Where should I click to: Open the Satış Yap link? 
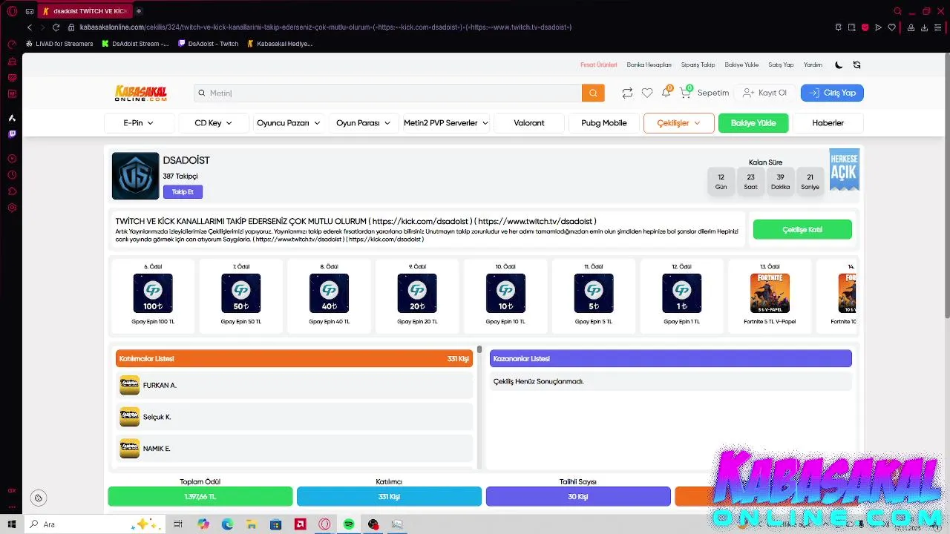click(x=781, y=65)
